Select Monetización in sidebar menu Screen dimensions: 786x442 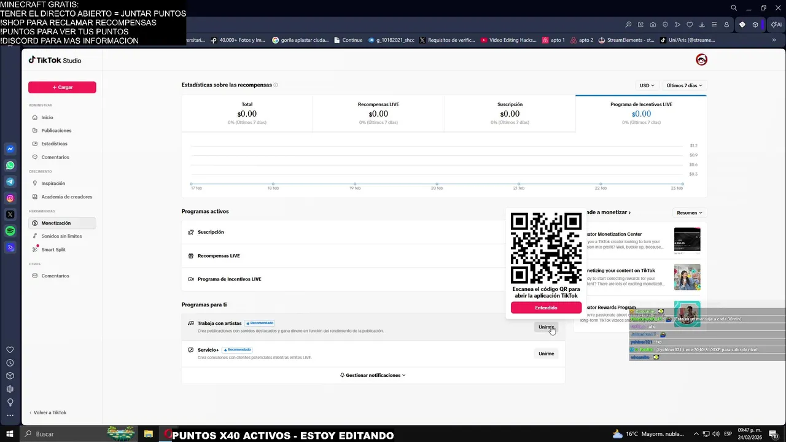point(62,223)
